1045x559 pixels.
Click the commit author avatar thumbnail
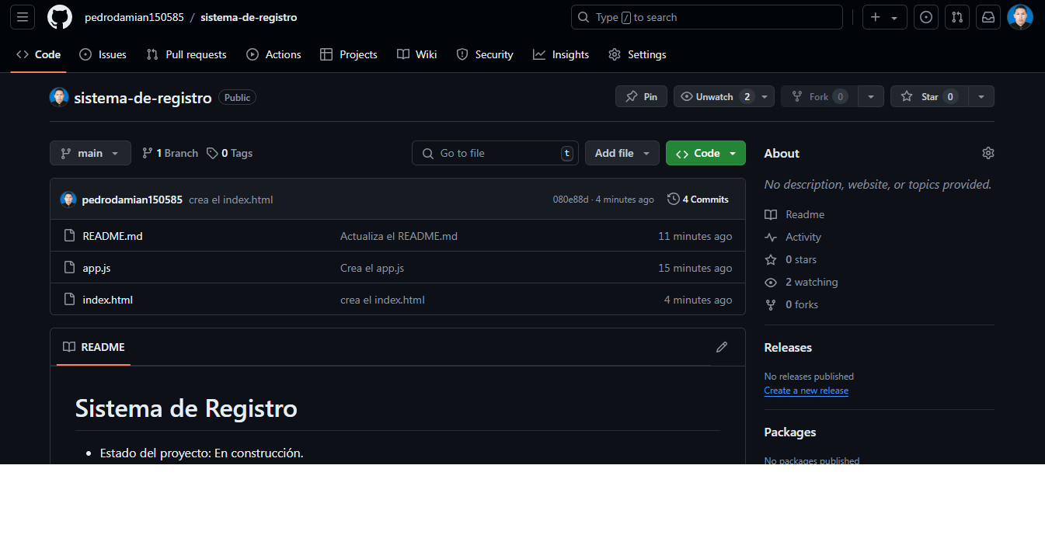pos(68,200)
